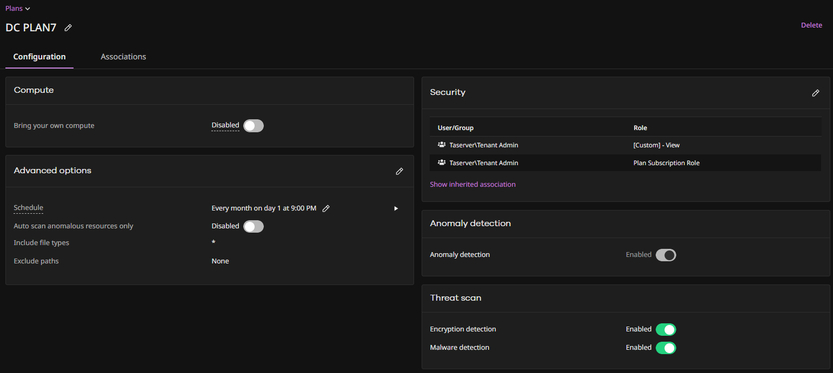Viewport: 833px width, 373px height.
Task: Open the Plans breadcrumb dropdown
Action: pos(18,8)
